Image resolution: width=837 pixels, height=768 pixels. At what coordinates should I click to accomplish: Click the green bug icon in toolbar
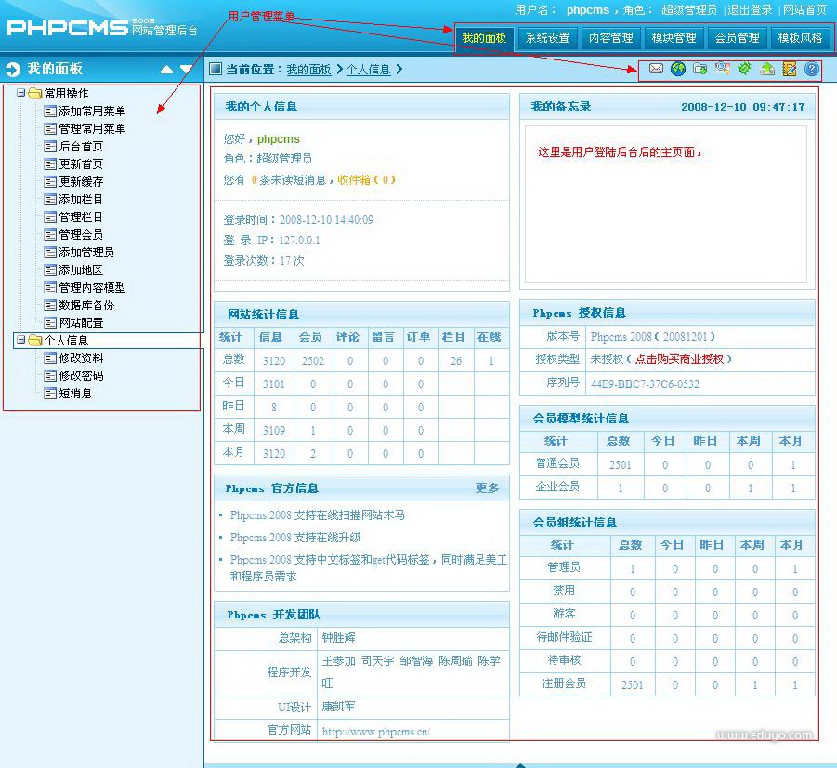coord(745,69)
